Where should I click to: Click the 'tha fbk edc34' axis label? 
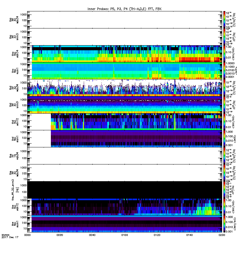coord(15,54)
